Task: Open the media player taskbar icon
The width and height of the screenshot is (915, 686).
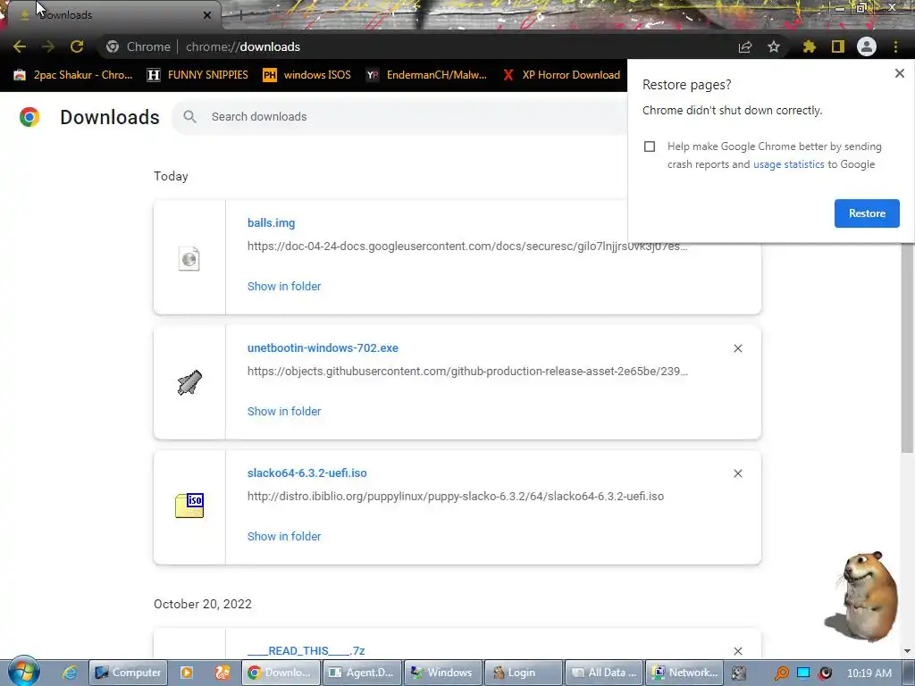Action: (x=187, y=673)
